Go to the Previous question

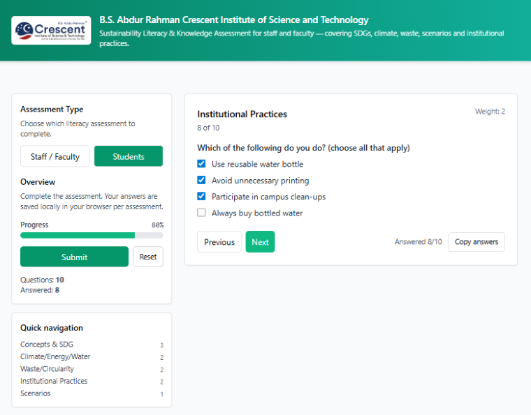(219, 242)
